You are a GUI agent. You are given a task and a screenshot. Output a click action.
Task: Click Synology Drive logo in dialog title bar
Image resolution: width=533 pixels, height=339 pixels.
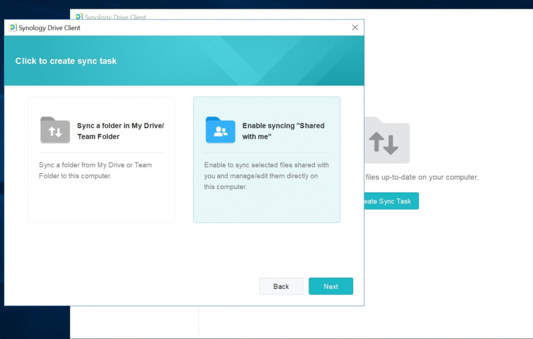(13, 27)
